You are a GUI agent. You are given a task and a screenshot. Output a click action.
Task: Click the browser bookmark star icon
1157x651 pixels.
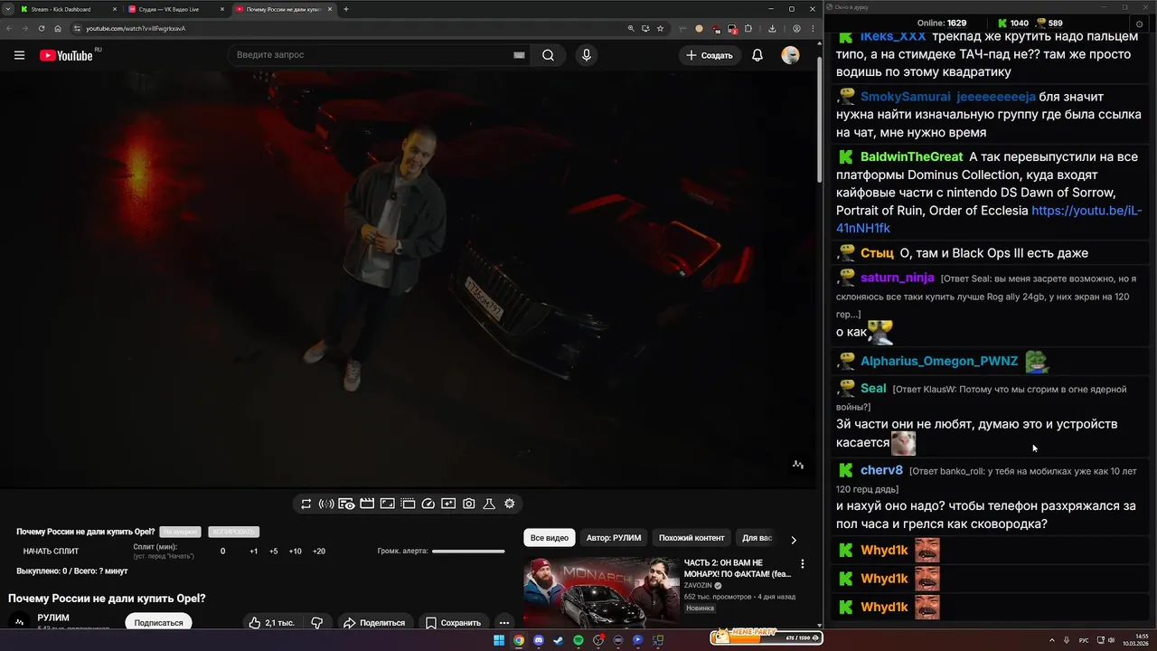coord(661,28)
